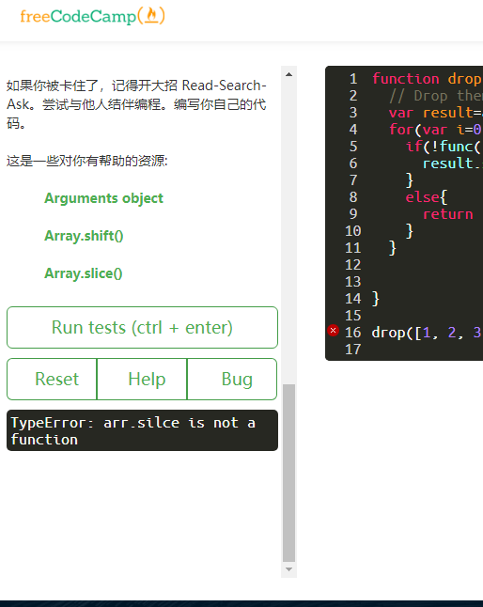Click the freeCodeCamp logo
Image resolution: width=483 pixels, height=607 pixels.
coord(92,16)
